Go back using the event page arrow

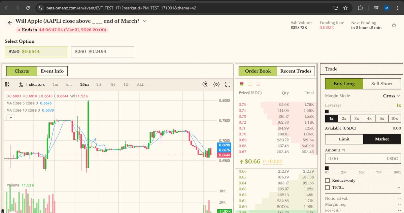point(10,23)
